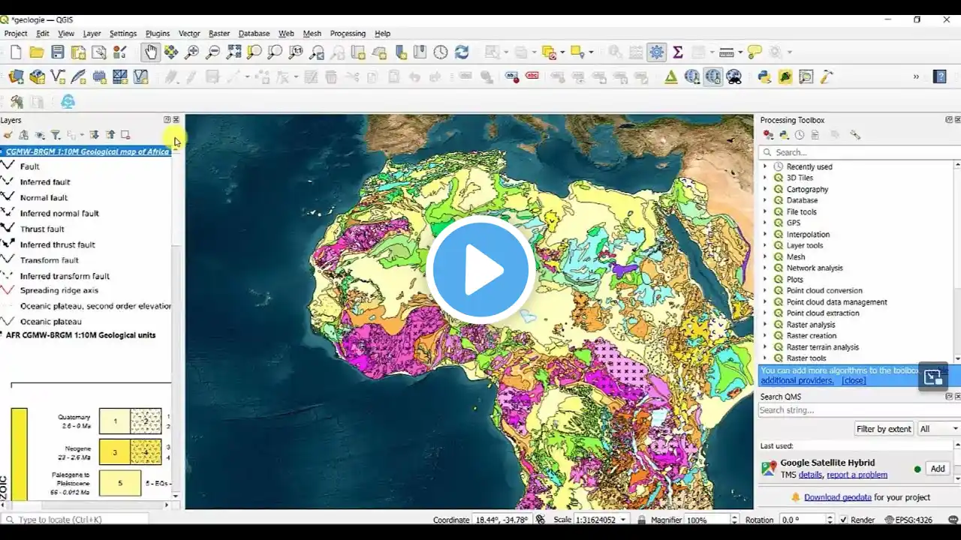Open the filter legend funnel icon
The height and width of the screenshot is (540, 961).
[56, 135]
